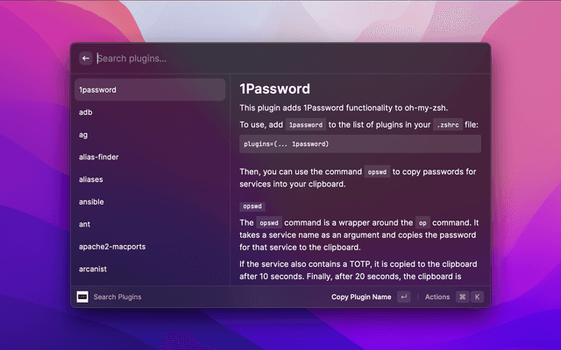Click the plugins=(... 1password) code block
Viewport: 561px width, 350px height.
point(360,143)
